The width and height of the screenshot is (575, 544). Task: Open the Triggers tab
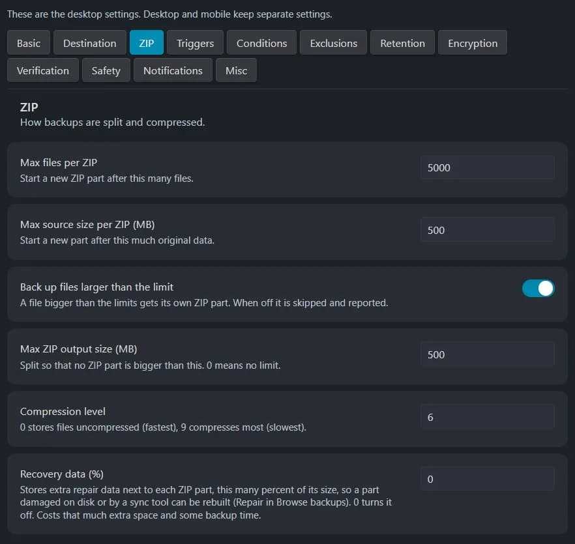tap(195, 43)
